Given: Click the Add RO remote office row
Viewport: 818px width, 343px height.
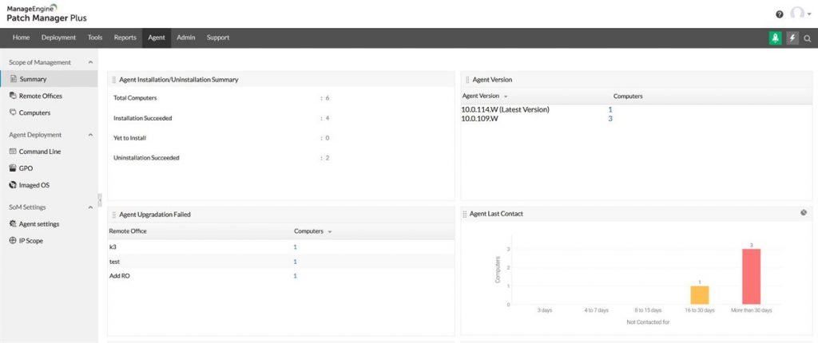Looking at the screenshot, I should [280, 276].
